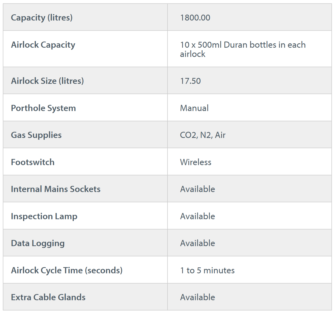The image size is (334, 312).
Task: Select the Wireless footswitch value
Action: pos(195,162)
